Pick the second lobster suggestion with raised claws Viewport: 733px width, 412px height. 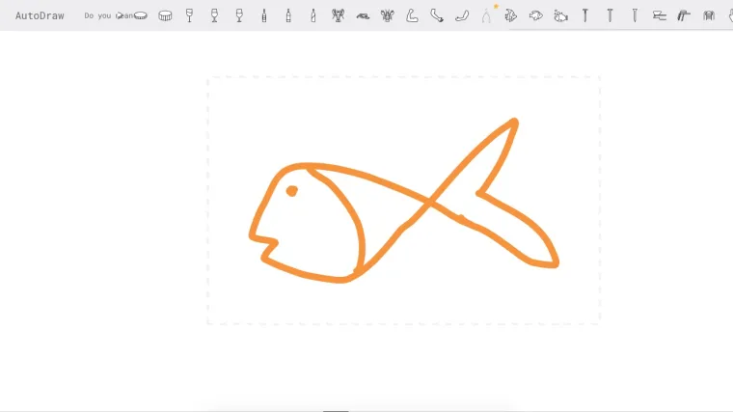pyautogui.click(x=387, y=15)
